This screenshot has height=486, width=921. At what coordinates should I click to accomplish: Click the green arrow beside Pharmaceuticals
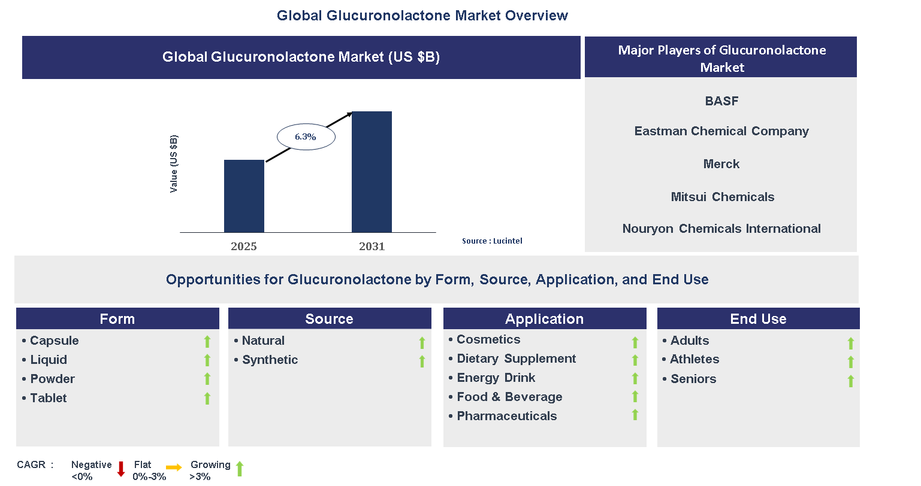coord(635,415)
